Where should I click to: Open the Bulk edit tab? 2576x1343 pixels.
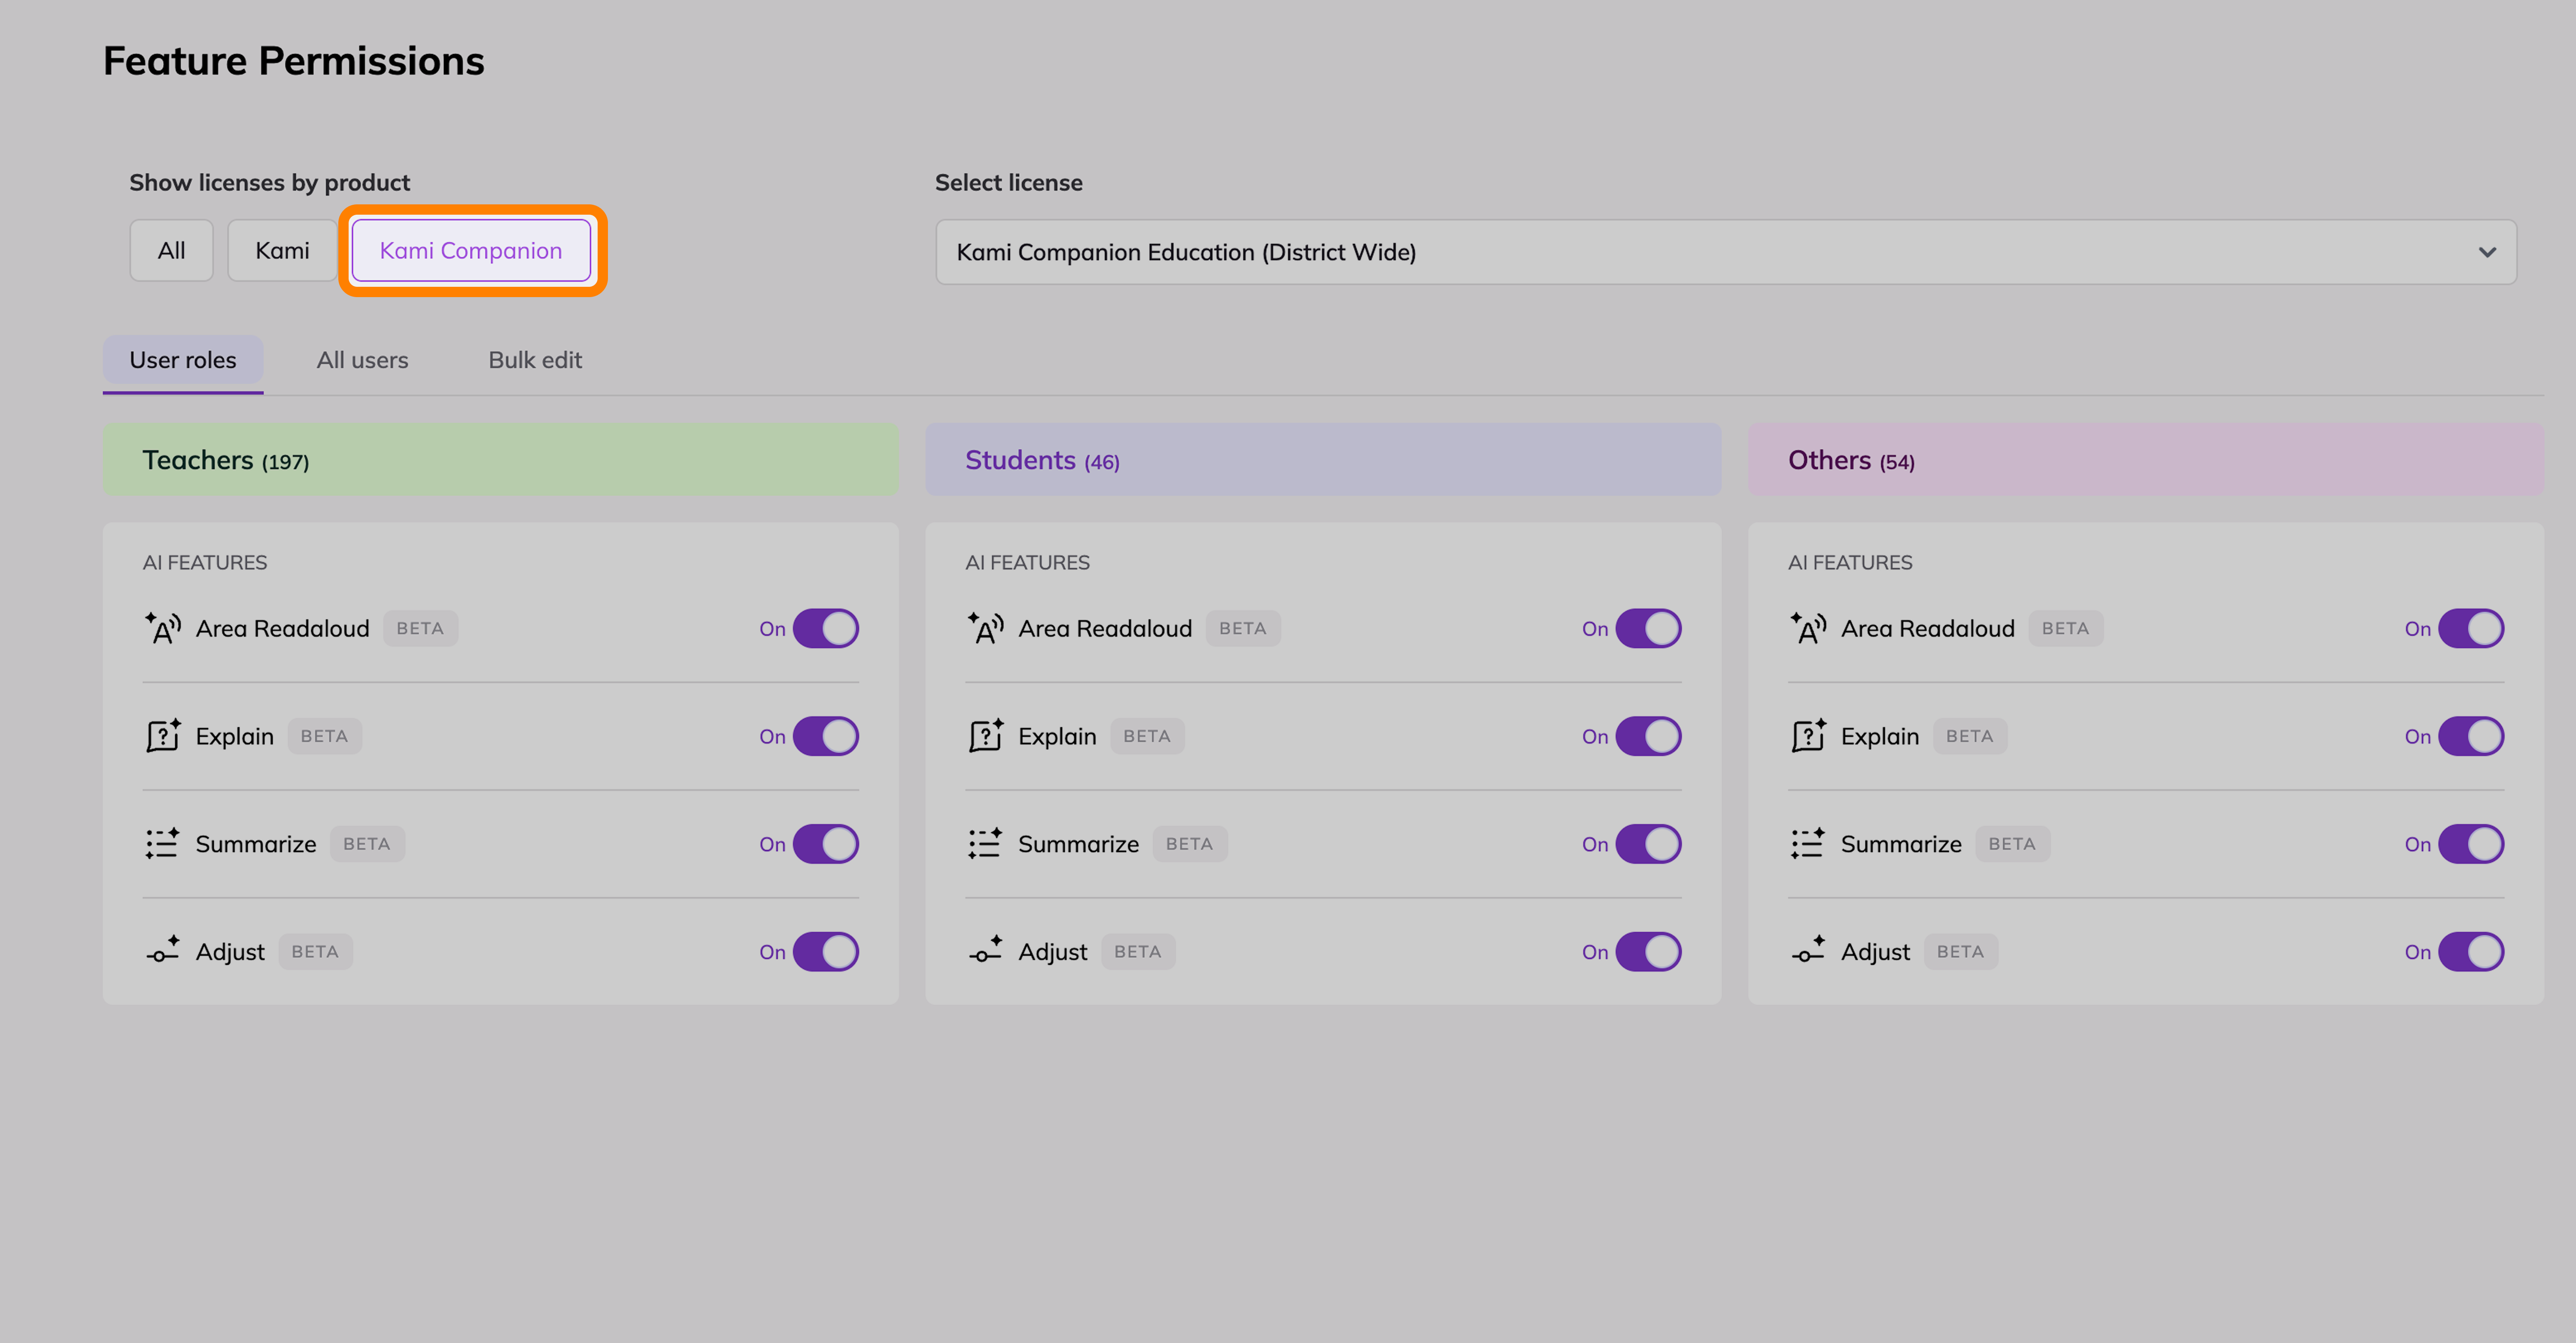[535, 360]
